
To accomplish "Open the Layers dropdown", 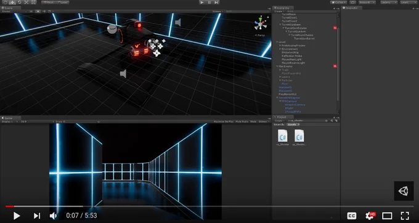I will (x=388, y=2).
